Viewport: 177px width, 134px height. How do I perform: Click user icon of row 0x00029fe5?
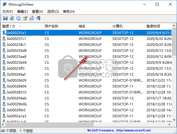[4, 110]
